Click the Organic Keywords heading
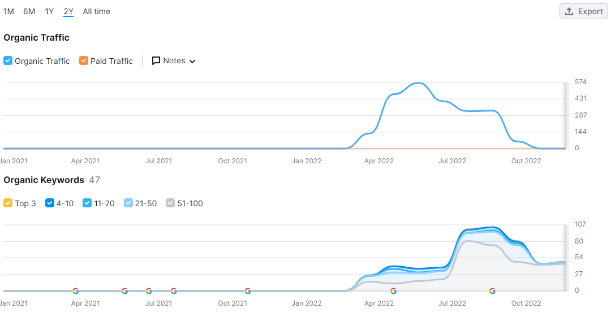Viewport: 611px width, 326px height. (x=44, y=180)
